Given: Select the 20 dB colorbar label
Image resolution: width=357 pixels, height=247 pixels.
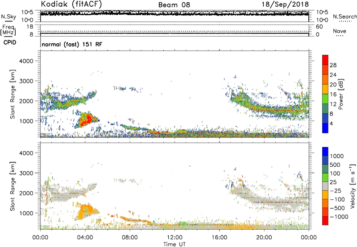Looking at the screenshot, I should [x=333, y=85].
